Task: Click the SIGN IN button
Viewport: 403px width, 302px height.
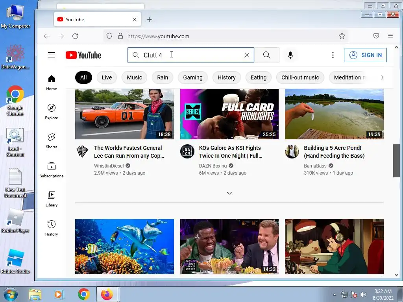Action: [x=365, y=55]
